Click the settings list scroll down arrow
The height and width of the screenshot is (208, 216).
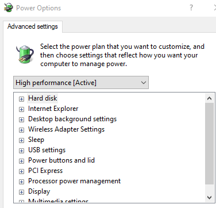[209, 197]
